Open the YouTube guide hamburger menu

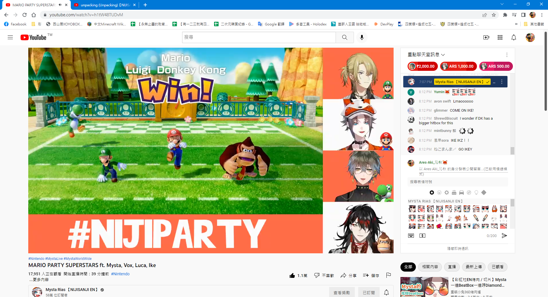click(x=10, y=37)
